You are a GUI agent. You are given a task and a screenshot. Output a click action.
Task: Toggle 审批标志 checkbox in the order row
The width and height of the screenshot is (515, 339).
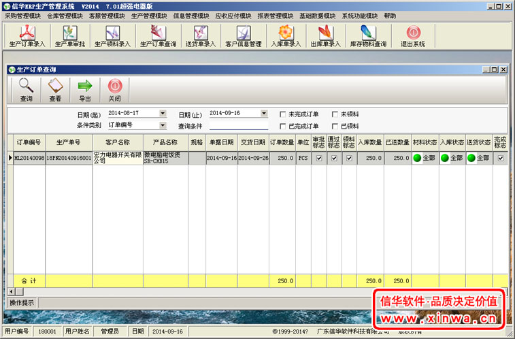[319, 158]
